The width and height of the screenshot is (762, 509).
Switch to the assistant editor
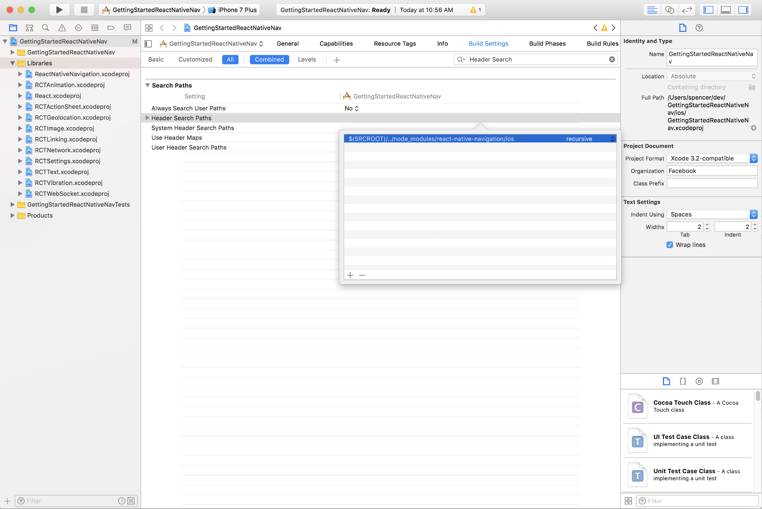click(x=669, y=10)
